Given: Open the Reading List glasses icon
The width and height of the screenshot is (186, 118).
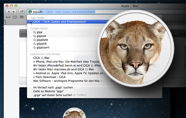Looking at the screenshot, I should [8, 17].
